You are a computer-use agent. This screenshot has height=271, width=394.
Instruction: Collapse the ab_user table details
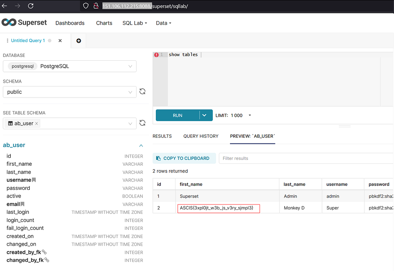[x=141, y=146]
